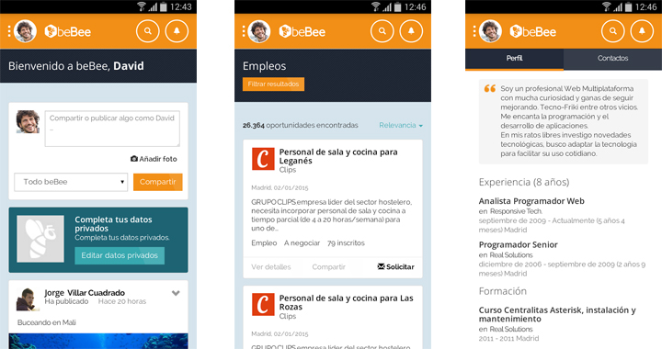The image size is (662, 349).
Task: Open search in the welcome screen header
Action: click(x=148, y=31)
